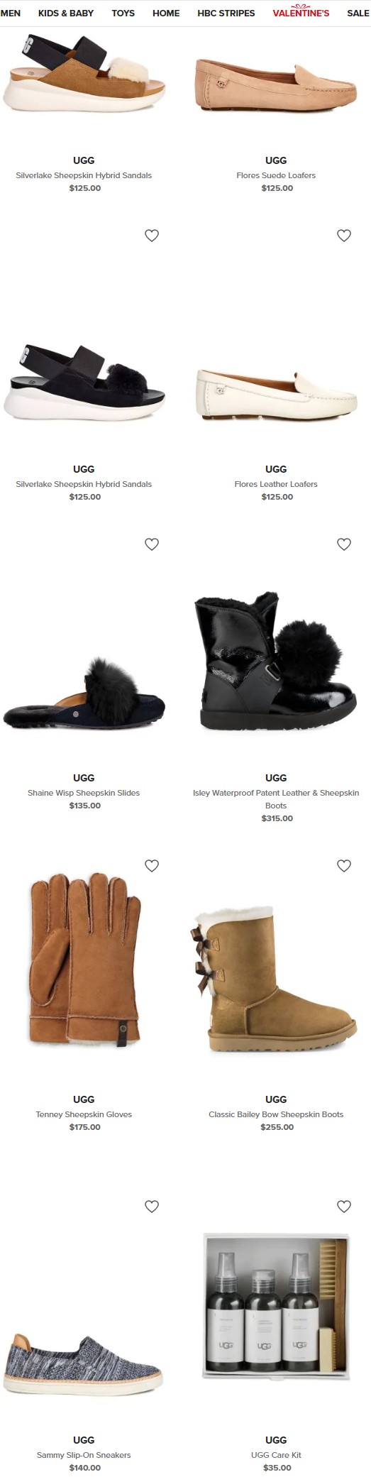Screen dimensions: 371x1477
Task: Heart the Classic Bailey Bow Boots
Action: pos(344,865)
